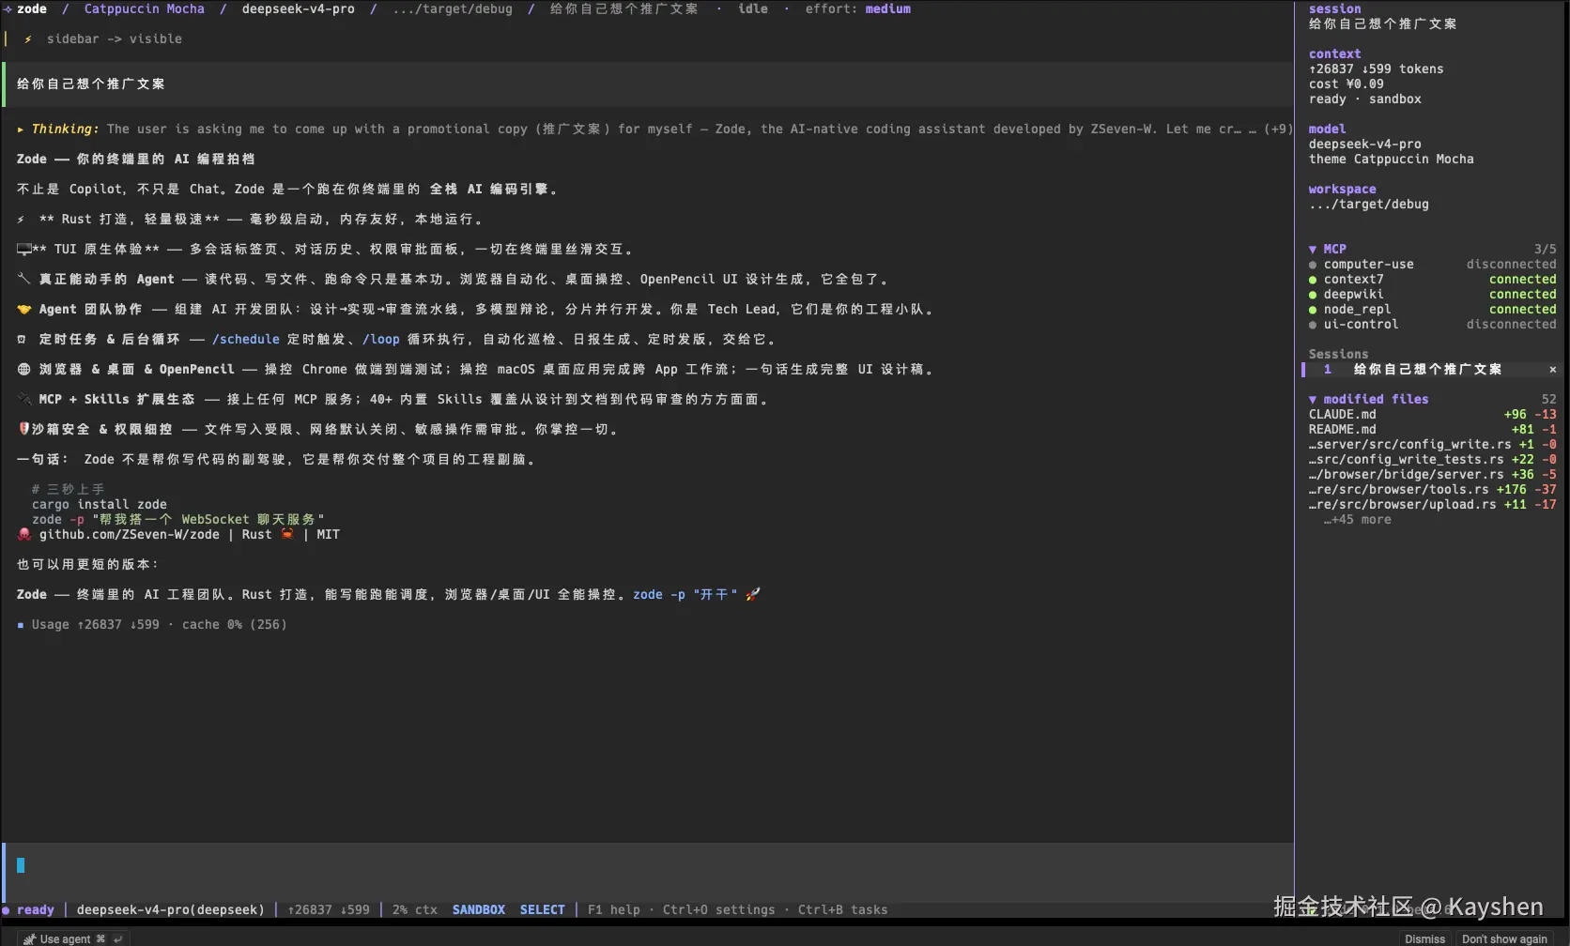
Task: Click 'Ctrl+O settings' in status bar
Action: coord(719,910)
